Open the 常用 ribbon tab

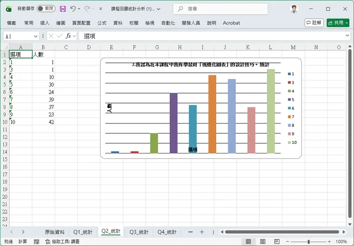click(29, 23)
